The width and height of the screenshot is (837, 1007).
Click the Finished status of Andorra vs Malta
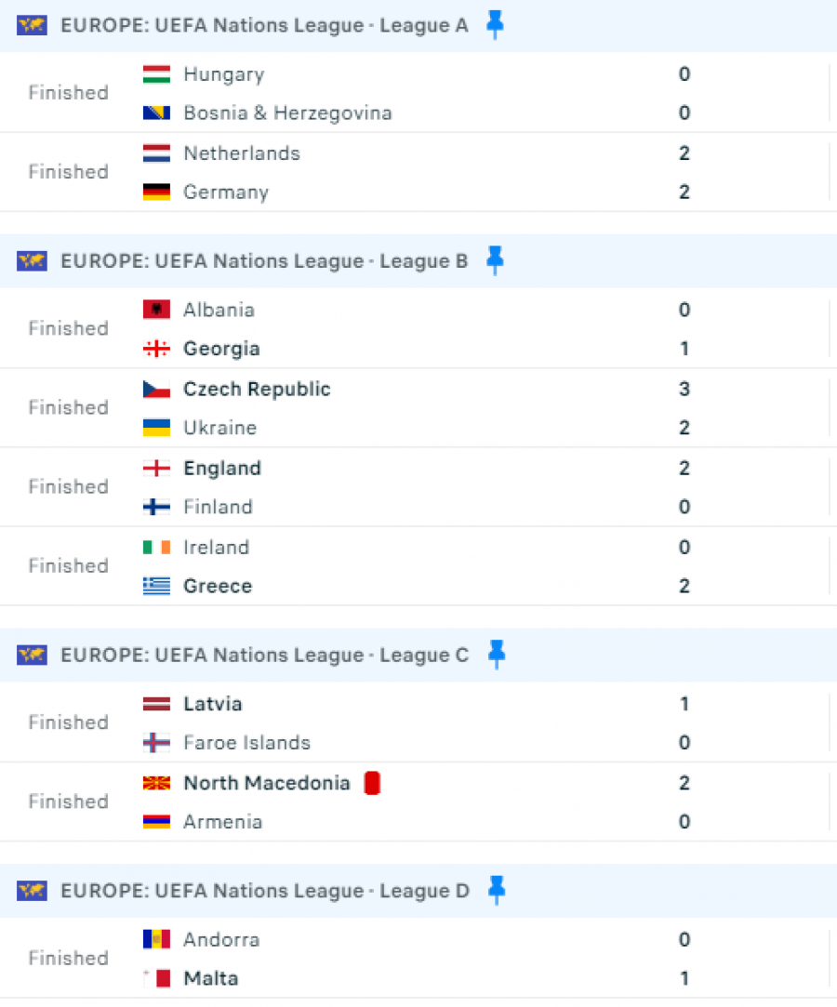coord(69,959)
